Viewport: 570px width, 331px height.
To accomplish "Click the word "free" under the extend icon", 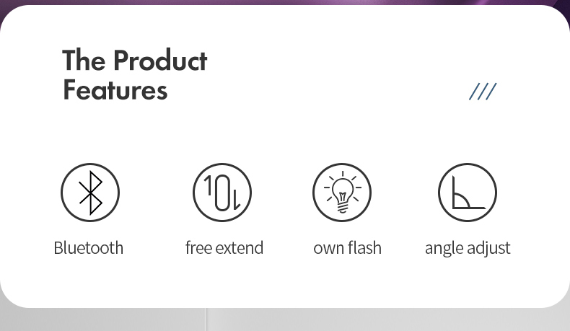I will [x=198, y=248].
